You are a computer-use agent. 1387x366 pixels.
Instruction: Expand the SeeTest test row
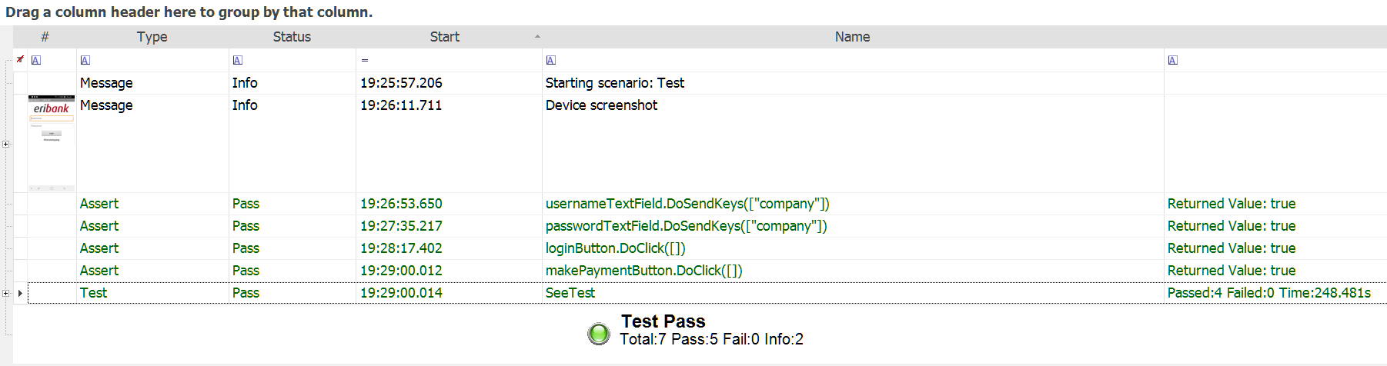pos(6,293)
